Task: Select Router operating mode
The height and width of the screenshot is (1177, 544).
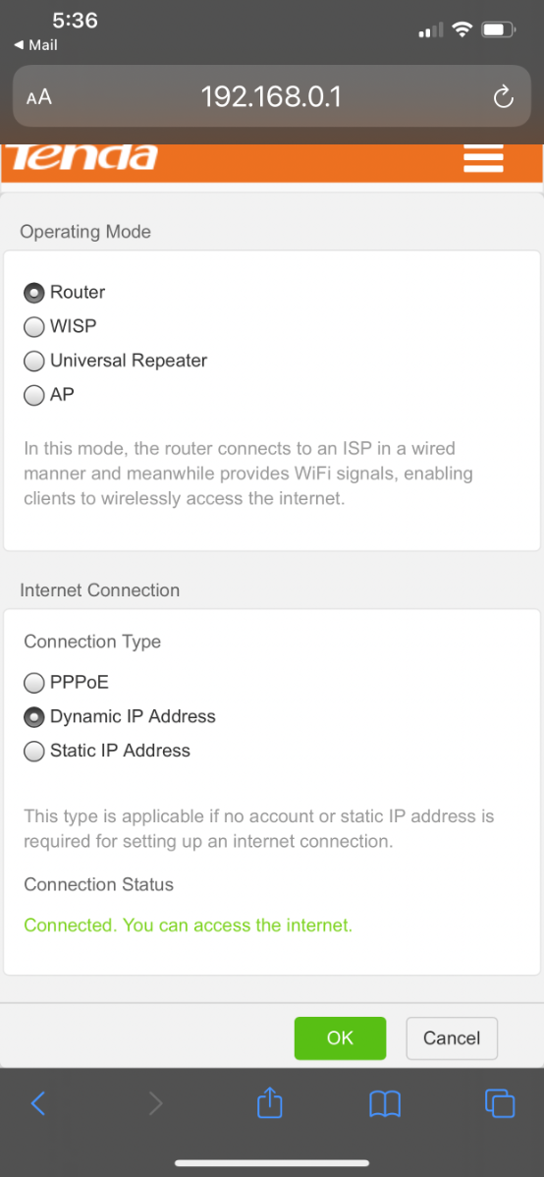Action: pyautogui.click(x=65, y=292)
